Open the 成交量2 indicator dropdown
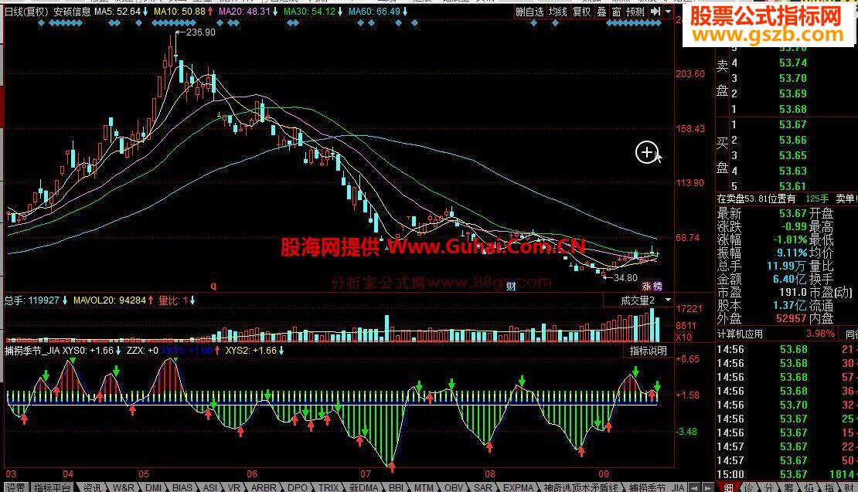 coord(668,300)
